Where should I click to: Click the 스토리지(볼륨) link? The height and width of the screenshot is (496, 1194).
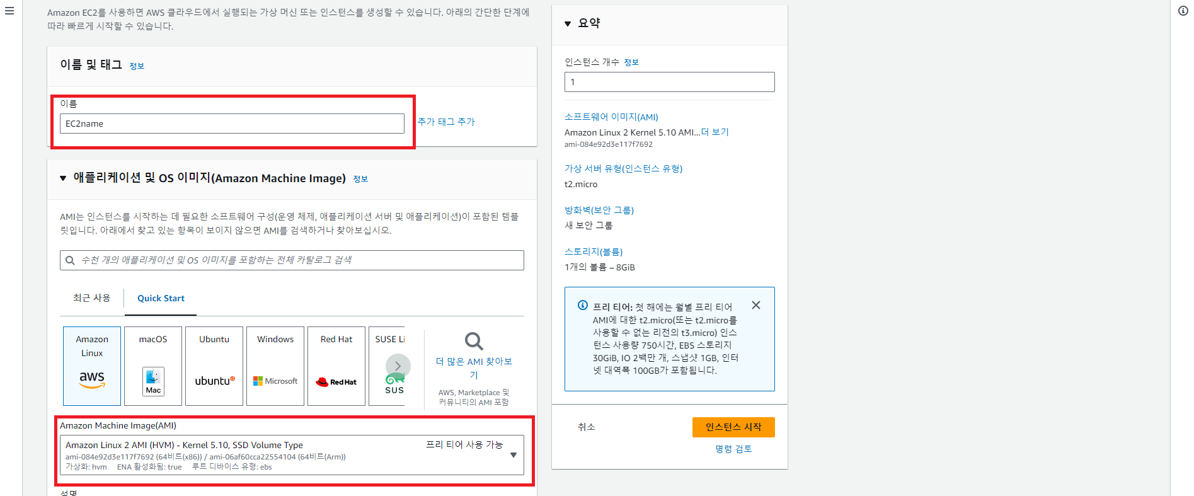[x=594, y=251]
